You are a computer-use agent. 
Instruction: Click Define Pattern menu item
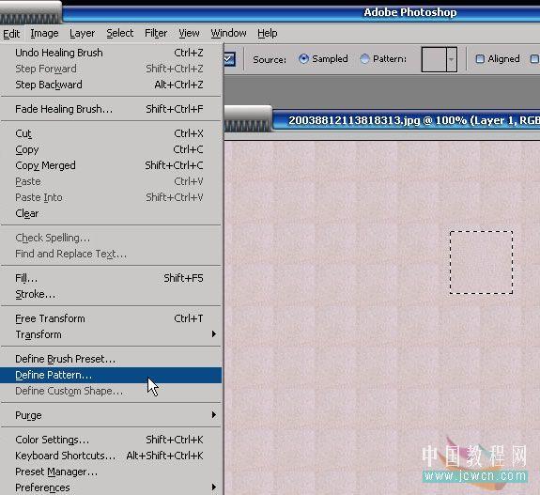point(110,375)
